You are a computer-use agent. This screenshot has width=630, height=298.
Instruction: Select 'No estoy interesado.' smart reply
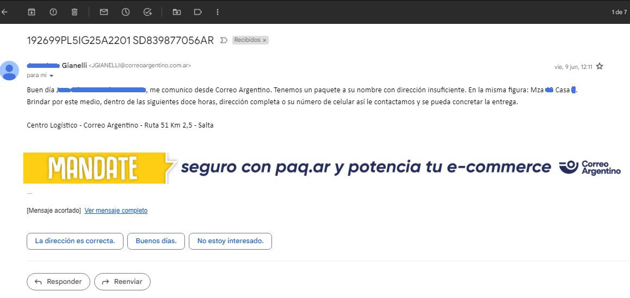point(230,241)
